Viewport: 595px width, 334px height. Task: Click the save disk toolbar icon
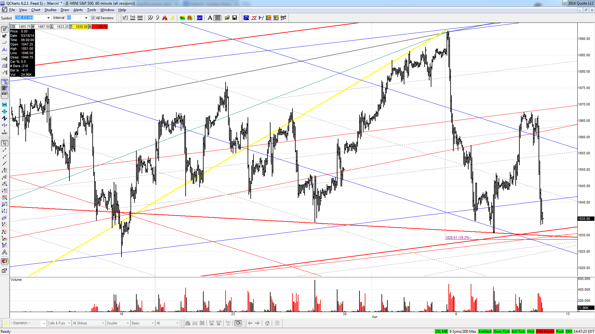[x=235, y=18]
